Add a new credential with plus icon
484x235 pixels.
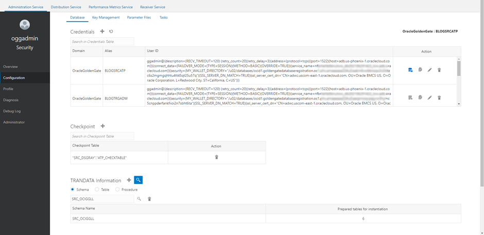(102, 31)
